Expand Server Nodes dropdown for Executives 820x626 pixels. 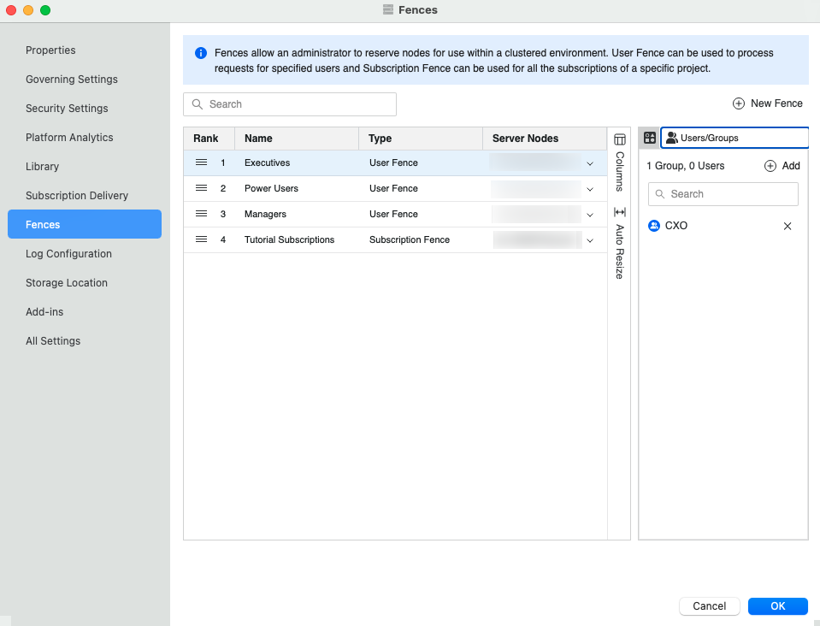[589, 163]
